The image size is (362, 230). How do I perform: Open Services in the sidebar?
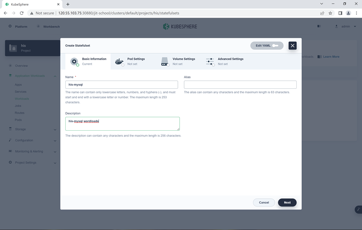click(x=21, y=91)
